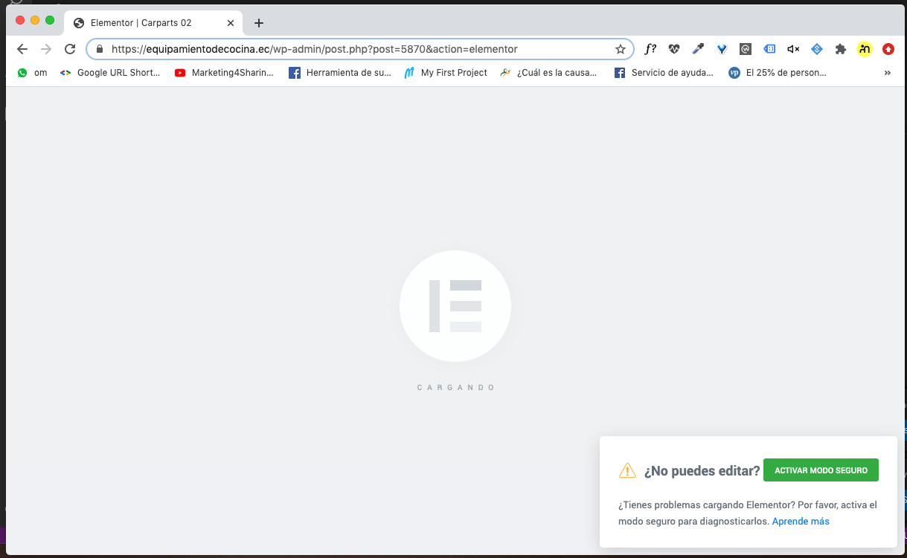Open the blue Y-shaped extension icon
The image size is (907, 558).
click(x=722, y=49)
